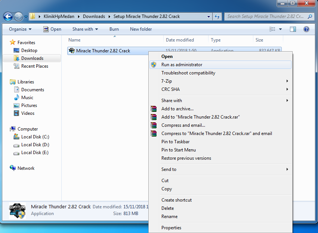Click the change view icon
Screen dimensions: 318x233
tap(272, 29)
